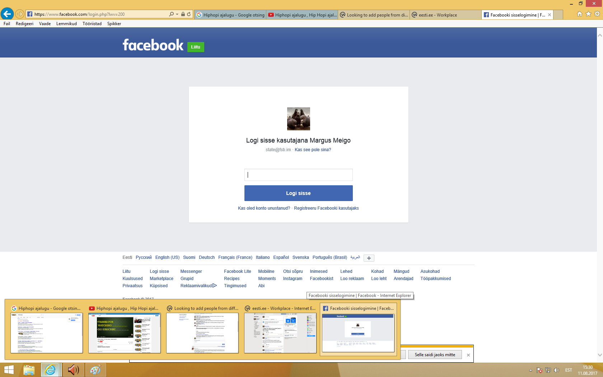
Task: Open the Tools gear icon
Action: click(597, 14)
